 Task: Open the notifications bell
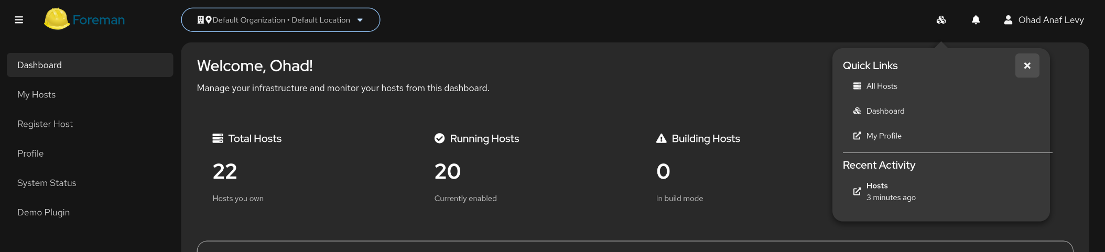pos(976,20)
